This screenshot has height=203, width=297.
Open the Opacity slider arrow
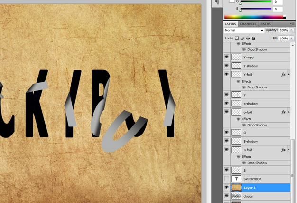coord(291,30)
